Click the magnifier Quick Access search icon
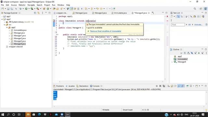This screenshot has width=208, height=117. pos(195,9)
